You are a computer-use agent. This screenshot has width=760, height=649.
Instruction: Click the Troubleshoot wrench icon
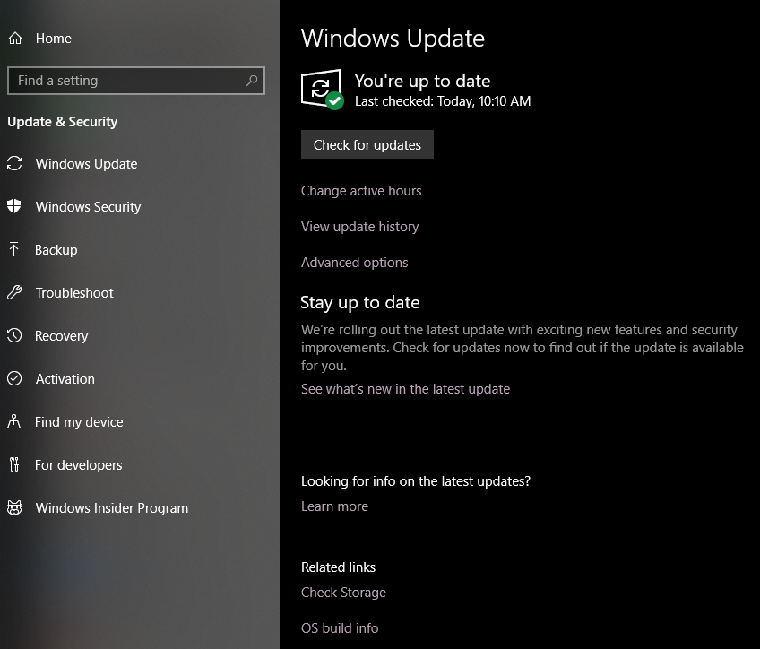[x=14, y=292]
